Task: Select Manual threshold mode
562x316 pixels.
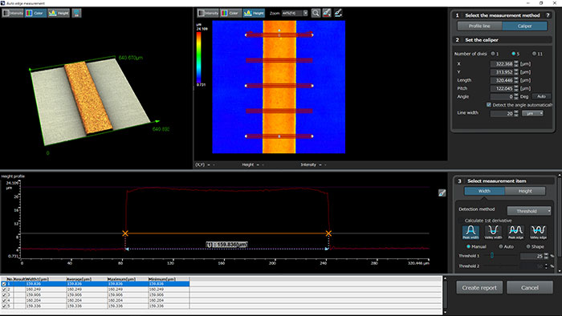Action: (x=468, y=246)
